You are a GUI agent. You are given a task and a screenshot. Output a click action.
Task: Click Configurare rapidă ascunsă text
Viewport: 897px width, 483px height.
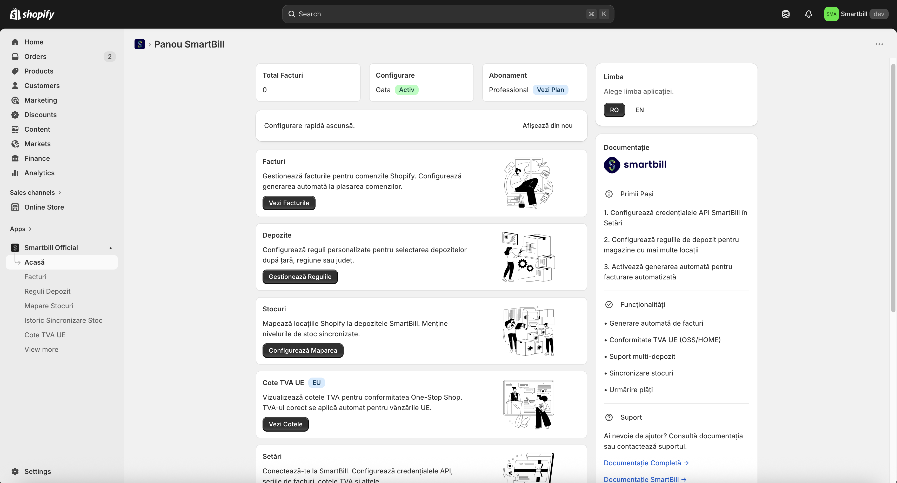coord(309,126)
